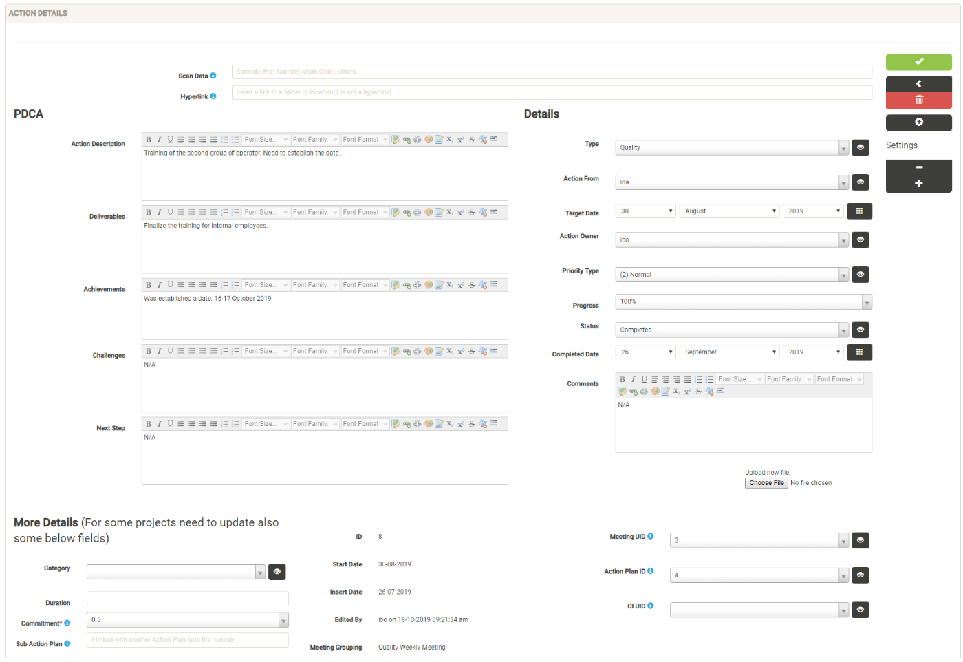Click the eye button next to Action From
The height and width of the screenshot is (662, 963).
(x=860, y=182)
